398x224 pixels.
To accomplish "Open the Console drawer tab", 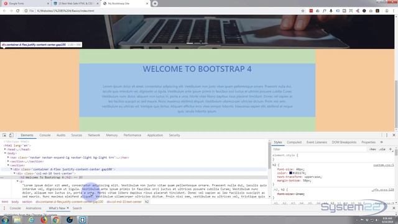I will click(15, 208).
